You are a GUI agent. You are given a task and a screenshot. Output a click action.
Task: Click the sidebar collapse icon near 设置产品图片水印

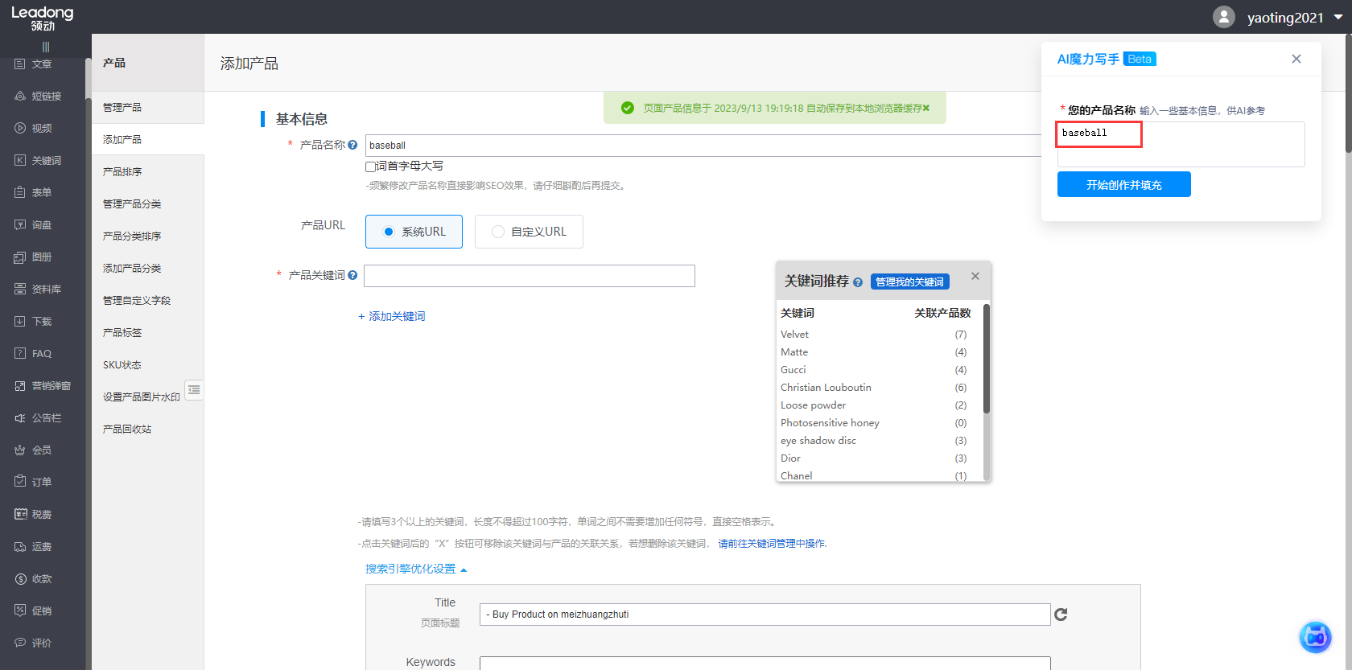click(194, 390)
